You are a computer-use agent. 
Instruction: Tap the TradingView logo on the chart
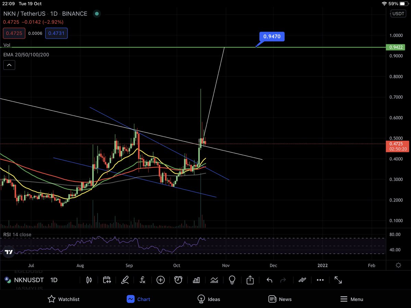coord(9,252)
